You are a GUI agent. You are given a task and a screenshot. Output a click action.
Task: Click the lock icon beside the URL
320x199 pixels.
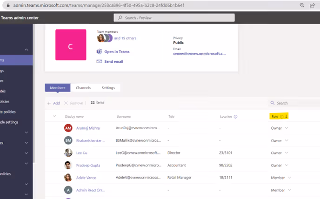point(8,5)
